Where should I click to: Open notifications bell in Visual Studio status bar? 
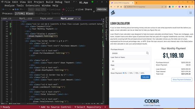click(x=105, y=107)
